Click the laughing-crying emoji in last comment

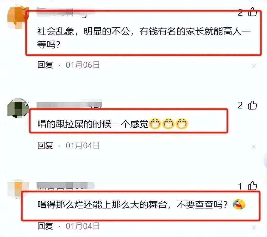[x=239, y=205]
